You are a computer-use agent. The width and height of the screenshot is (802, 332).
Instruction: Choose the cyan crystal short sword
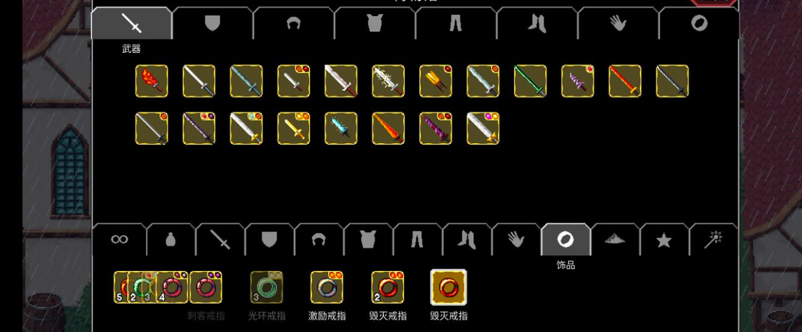(x=341, y=128)
